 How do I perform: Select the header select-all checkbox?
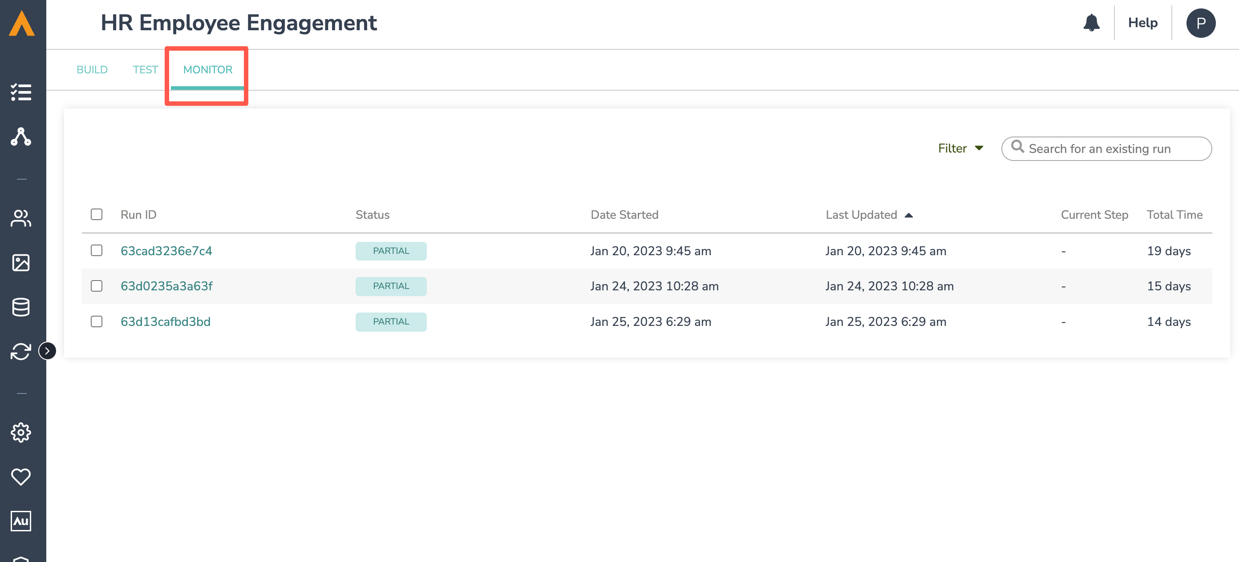tap(97, 214)
